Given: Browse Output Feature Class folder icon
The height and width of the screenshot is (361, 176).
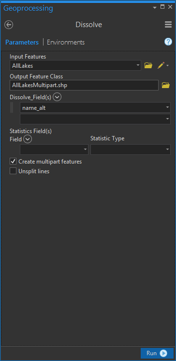Looking at the screenshot, I should tap(166, 85).
